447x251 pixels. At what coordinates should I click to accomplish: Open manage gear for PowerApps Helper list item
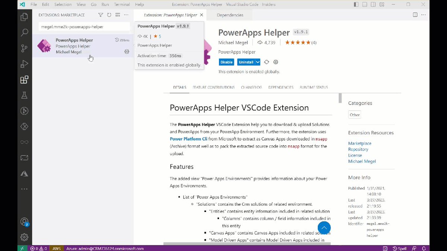(x=127, y=52)
